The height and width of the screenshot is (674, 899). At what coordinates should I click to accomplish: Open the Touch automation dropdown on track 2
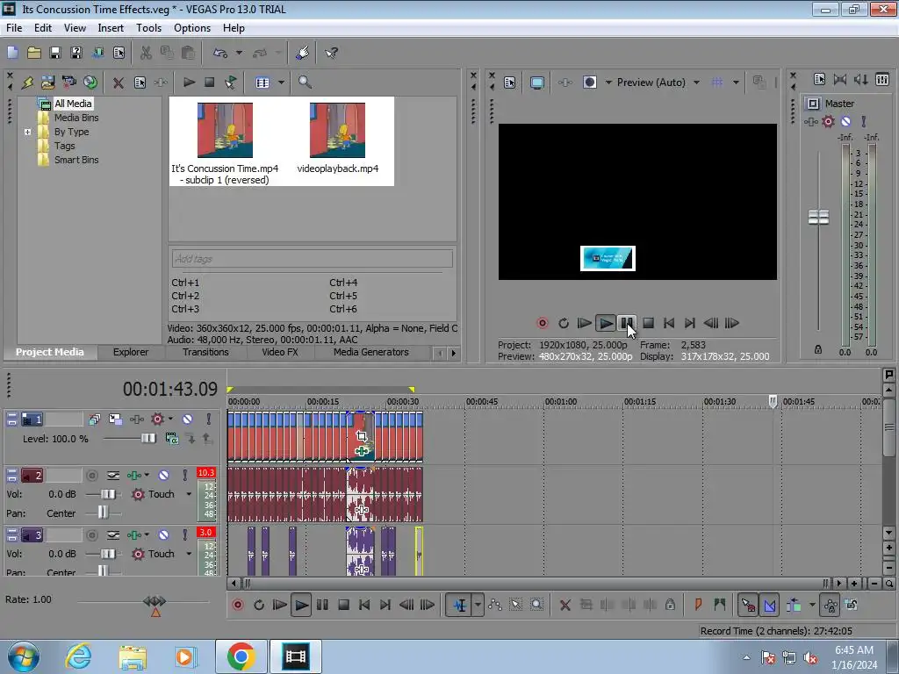tap(189, 494)
